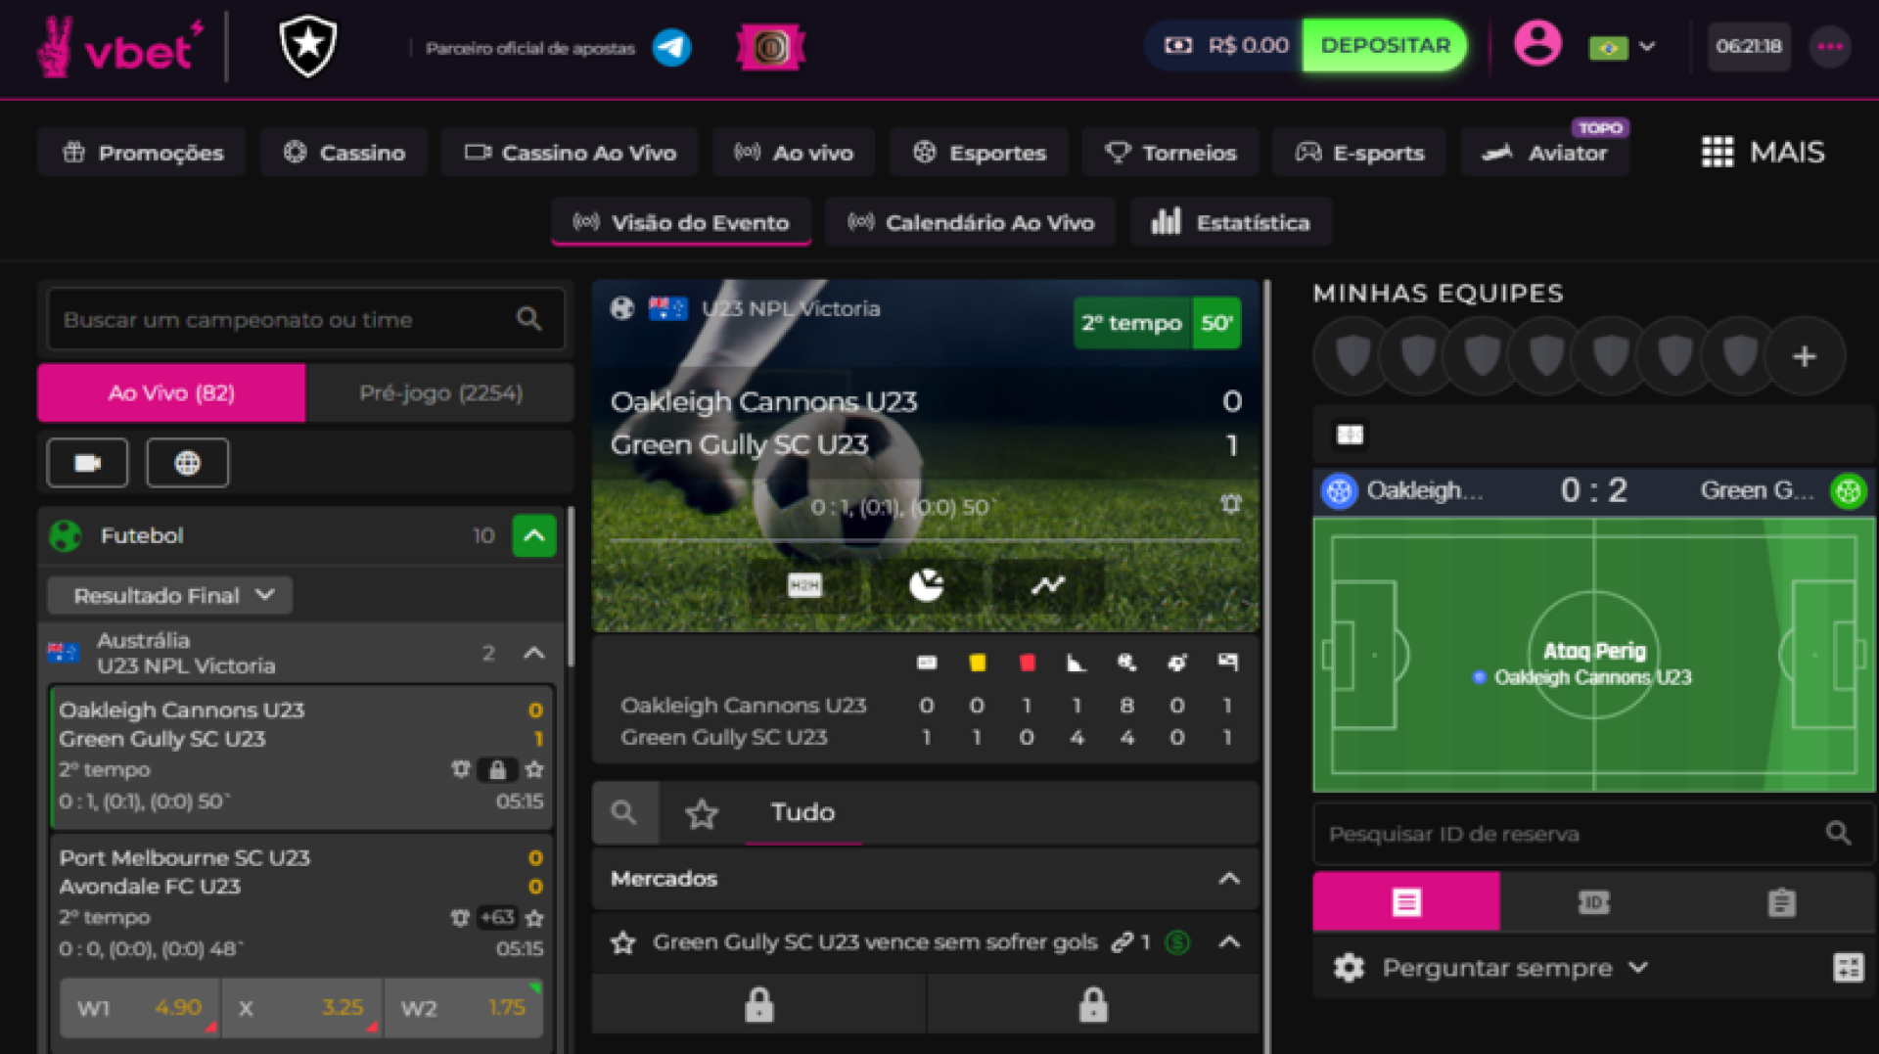Click the DEPOSITAR button

(1385, 45)
